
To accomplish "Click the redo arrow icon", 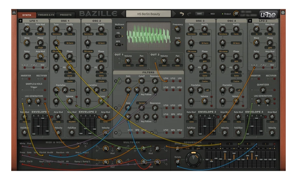I will tap(189, 14).
